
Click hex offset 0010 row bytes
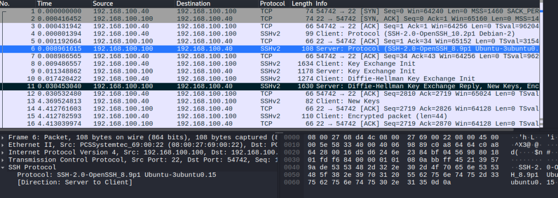click(x=403, y=145)
